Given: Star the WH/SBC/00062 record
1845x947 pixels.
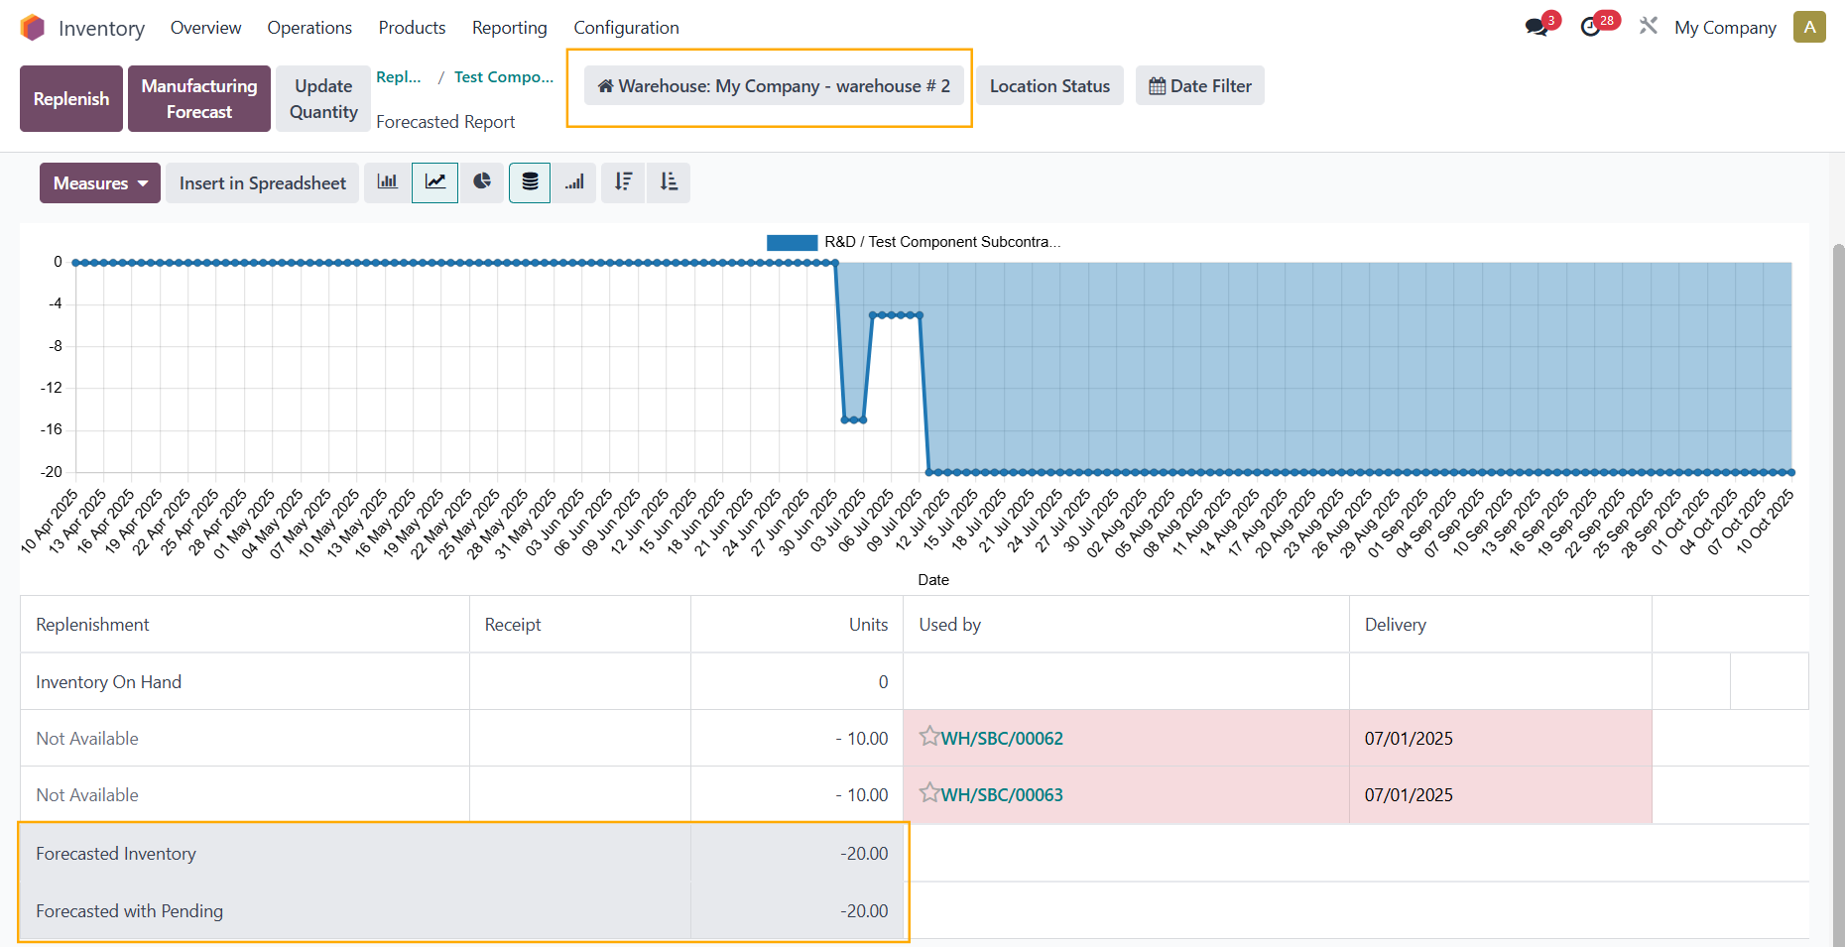Looking at the screenshot, I should [928, 737].
